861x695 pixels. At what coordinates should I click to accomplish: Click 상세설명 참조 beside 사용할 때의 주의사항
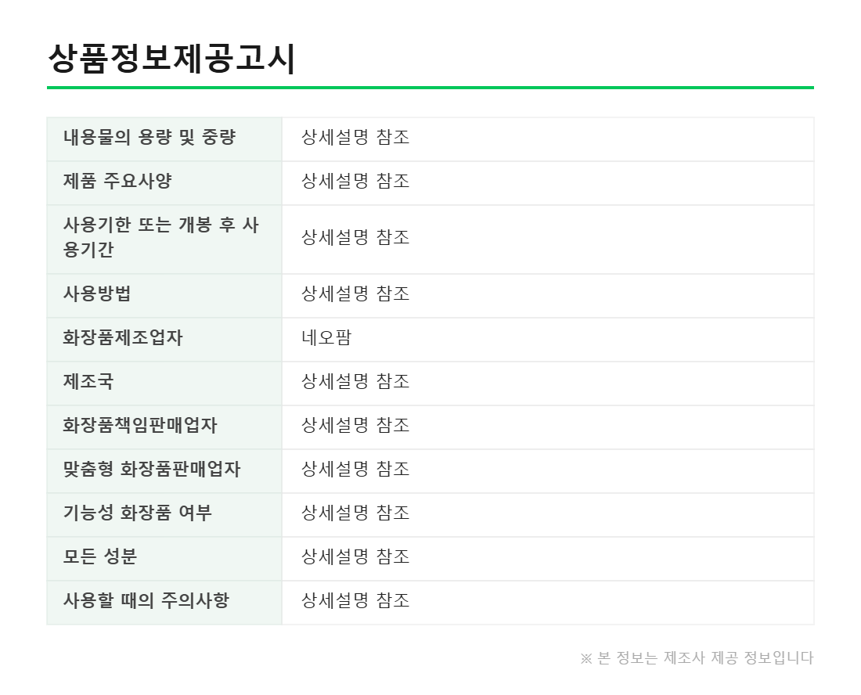[355, 600]
